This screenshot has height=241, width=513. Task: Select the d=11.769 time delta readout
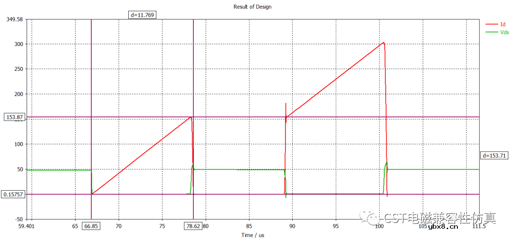click(142, 15)
